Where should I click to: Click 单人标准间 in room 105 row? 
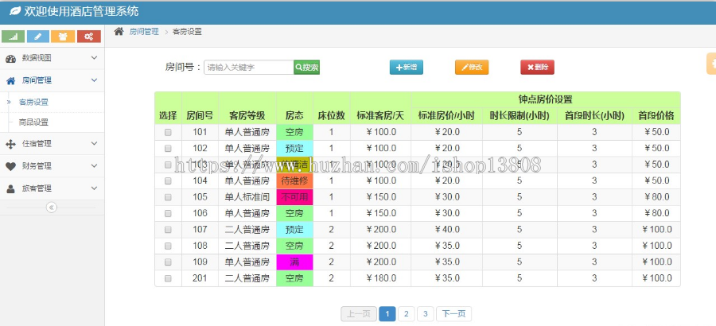point(247,197)
